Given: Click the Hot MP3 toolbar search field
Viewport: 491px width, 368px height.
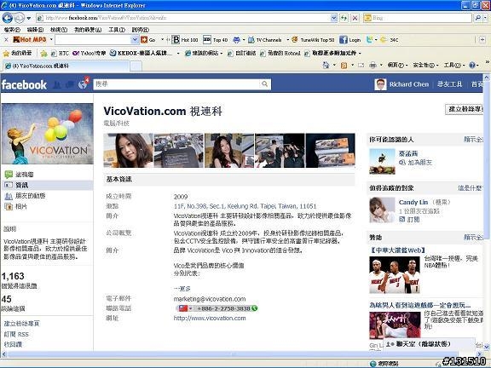Looking at the screenshot, I should [93, 40].
